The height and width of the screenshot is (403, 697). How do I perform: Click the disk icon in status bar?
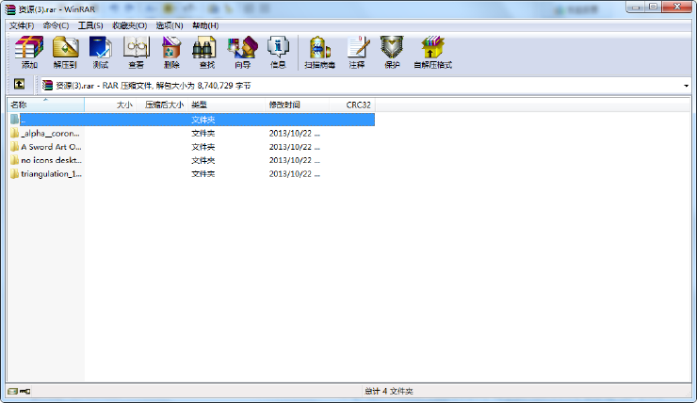pos(12,392)
